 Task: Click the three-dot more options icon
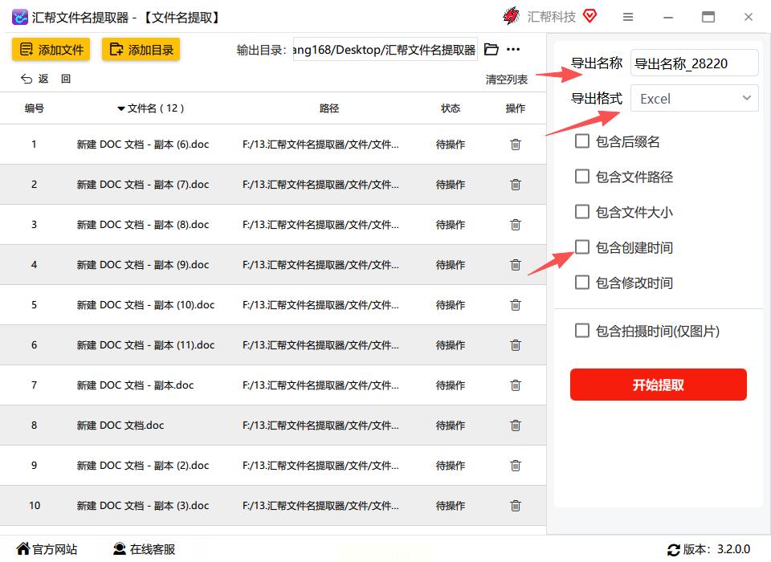[x=513, y=50]
